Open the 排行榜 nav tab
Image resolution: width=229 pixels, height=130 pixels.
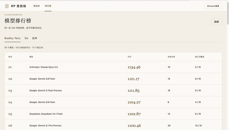click(48, 6)
